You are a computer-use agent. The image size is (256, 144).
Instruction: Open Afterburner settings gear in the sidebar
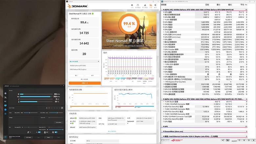pyautogui.click(x=5, y=93)
